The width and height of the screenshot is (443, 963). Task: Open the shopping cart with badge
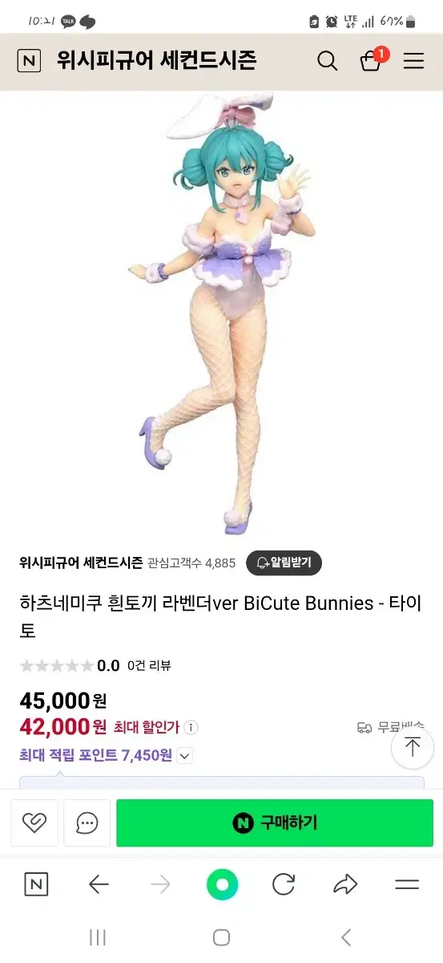tap(373, 59)
